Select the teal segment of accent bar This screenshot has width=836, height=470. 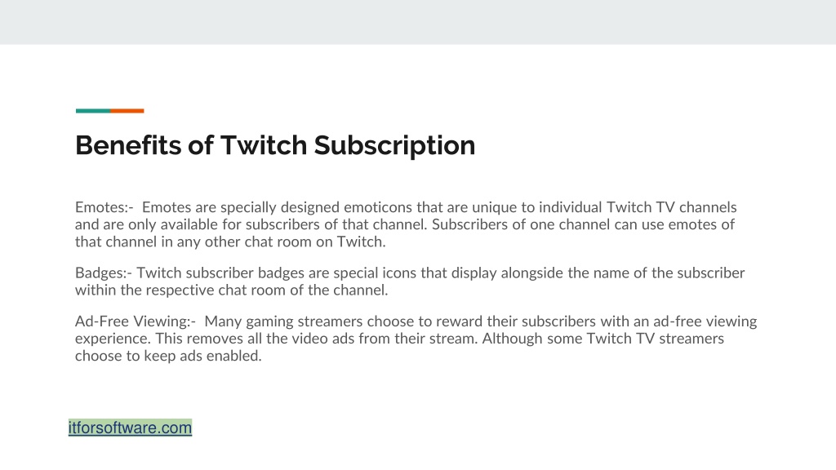(93, 111)
